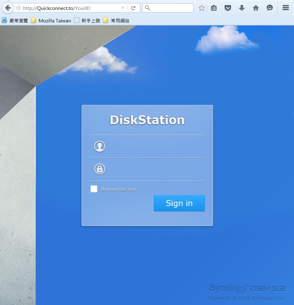294x305 pixels.
Task: Open the hamburger menu in Firefox
Action: click(x=286, y=8)
